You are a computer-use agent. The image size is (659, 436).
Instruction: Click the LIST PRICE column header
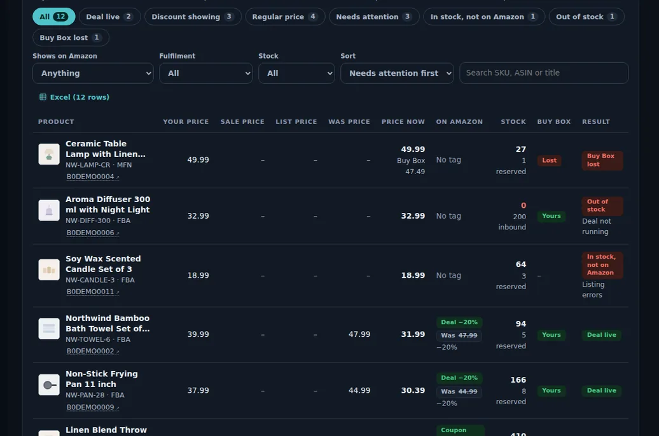click(296, 122)
